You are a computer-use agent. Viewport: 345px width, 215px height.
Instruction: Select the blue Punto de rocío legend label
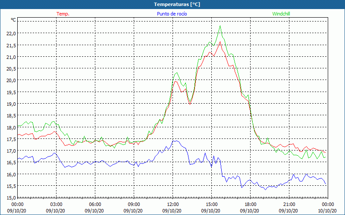click(x=172, y=14)
